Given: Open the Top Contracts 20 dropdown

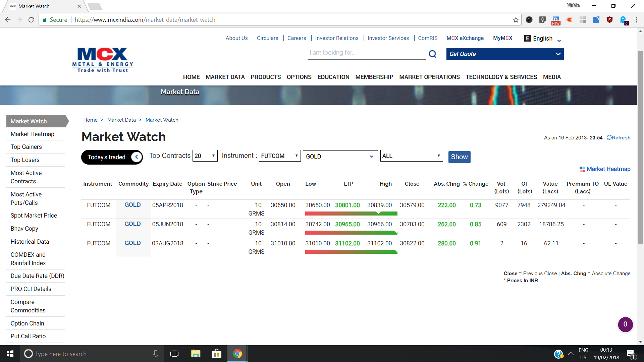Looking at the screenshot, I should click(205, 156).
